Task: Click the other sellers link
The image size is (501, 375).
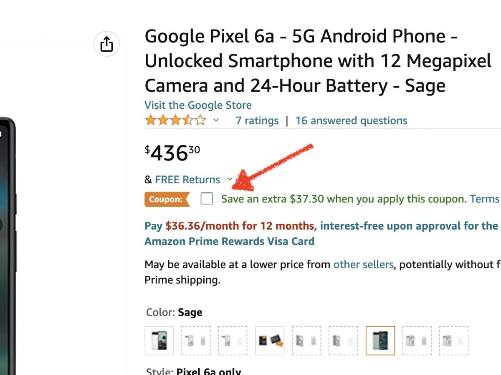Action: click(363, 265)
